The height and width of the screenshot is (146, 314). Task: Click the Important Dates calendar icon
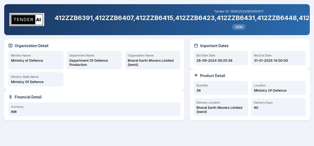[x=196, y=46]
